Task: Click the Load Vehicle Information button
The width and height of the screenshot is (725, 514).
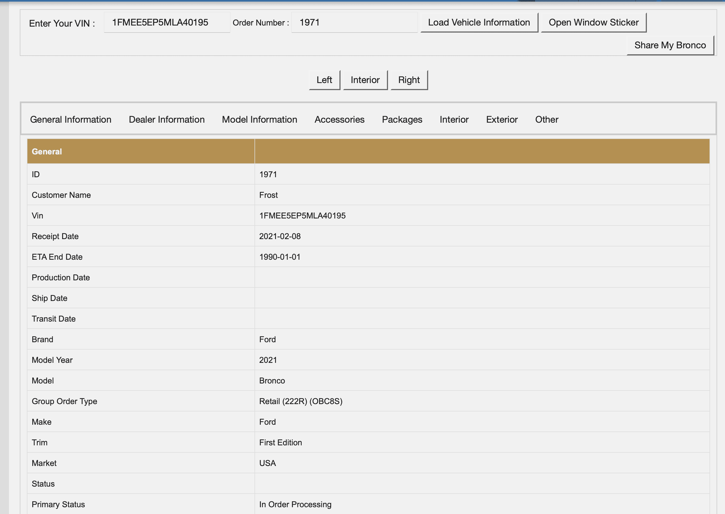Action: point(479,23)
